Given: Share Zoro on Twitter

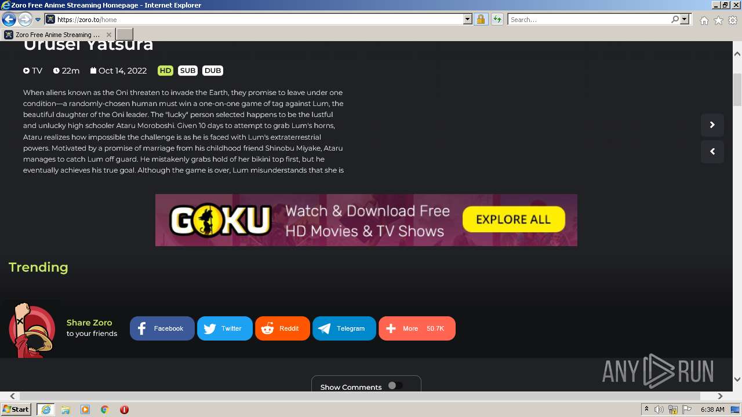Looking at the screenshot, I should click(x=225, y=328).
